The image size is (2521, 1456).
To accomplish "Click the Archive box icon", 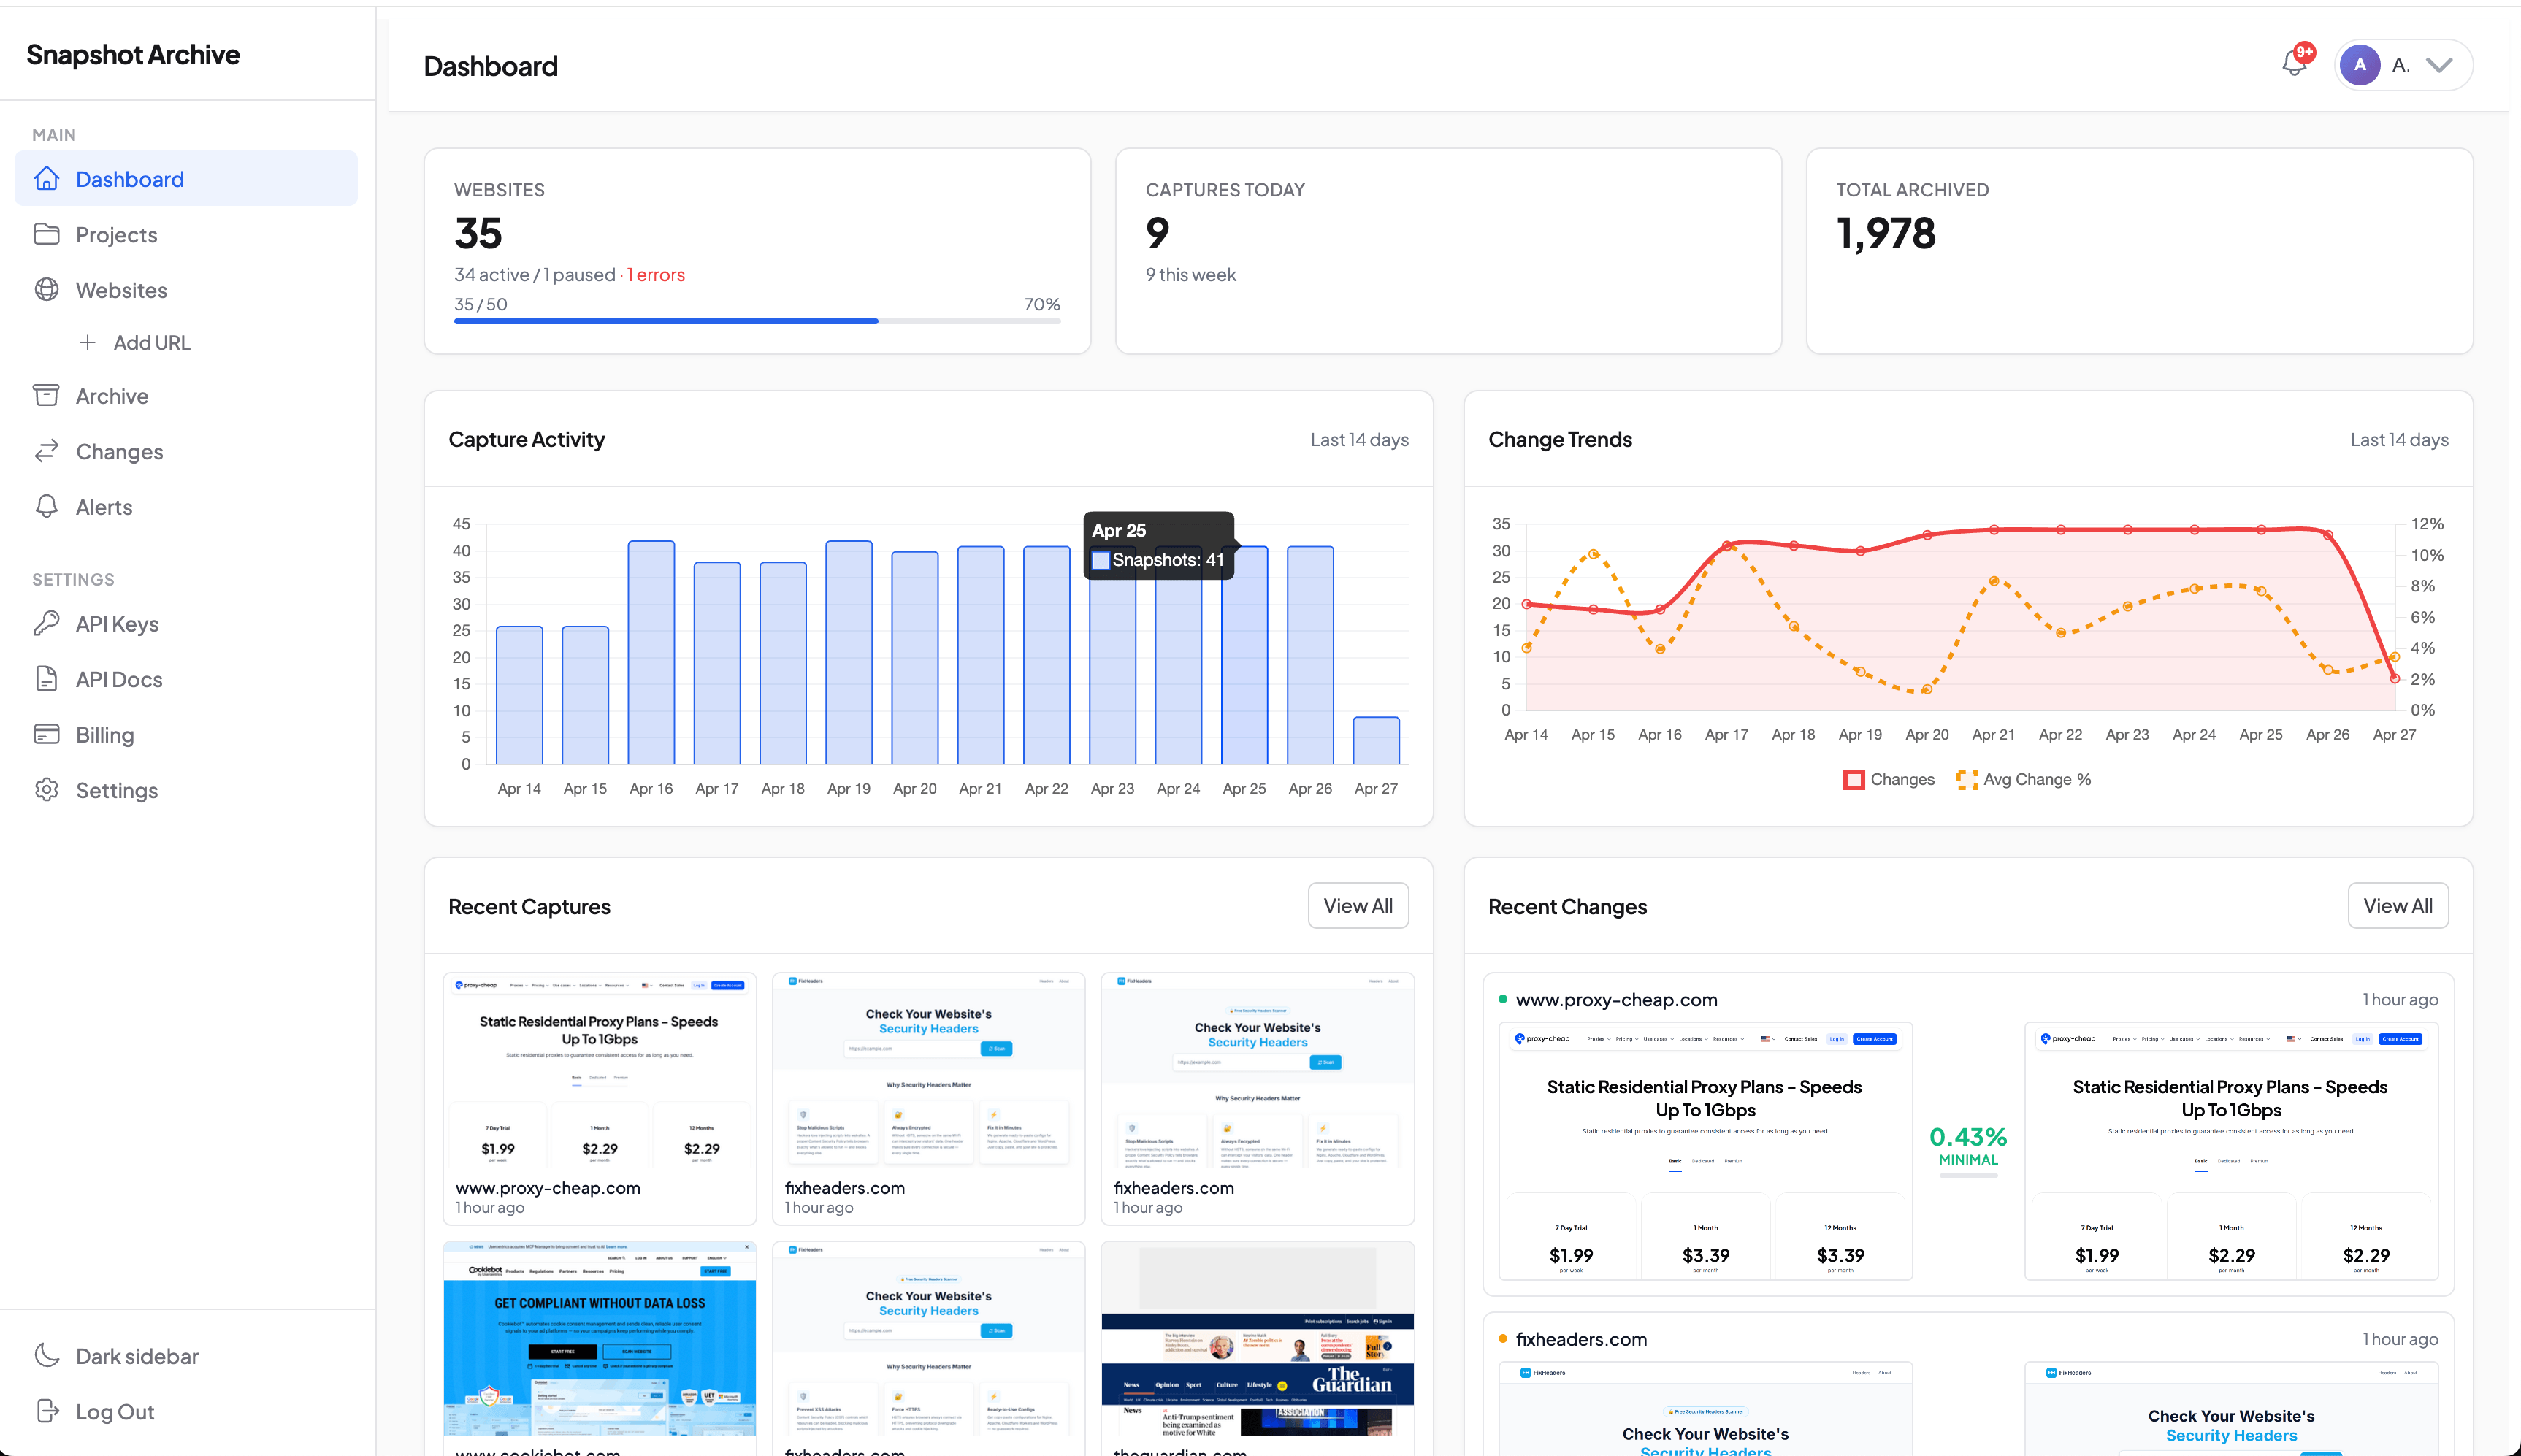I will click(46, 396).
